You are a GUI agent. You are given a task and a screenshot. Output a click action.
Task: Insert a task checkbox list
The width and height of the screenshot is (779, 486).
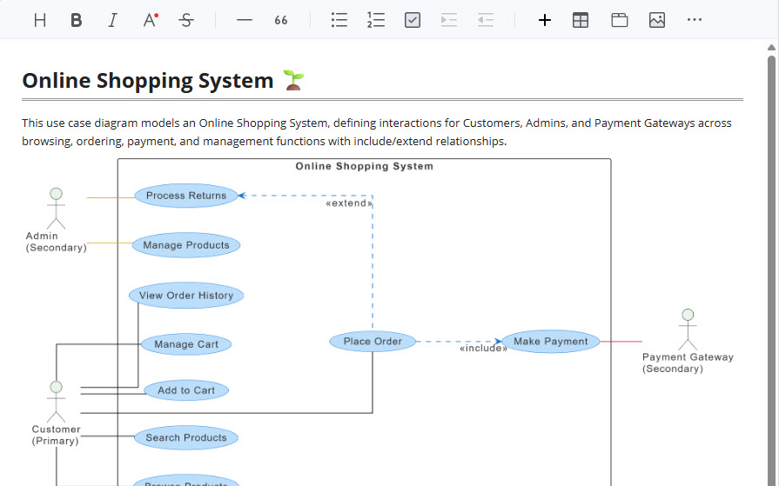pos(413,20)
